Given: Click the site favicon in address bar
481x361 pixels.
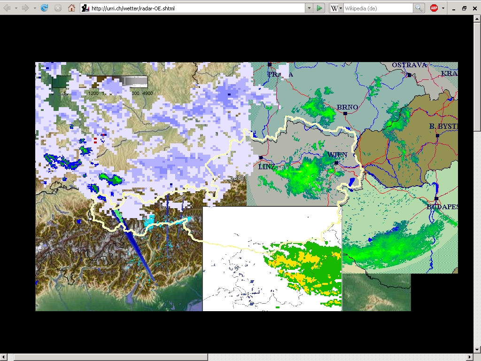Looking at the screenshot, I should (85, 8).
